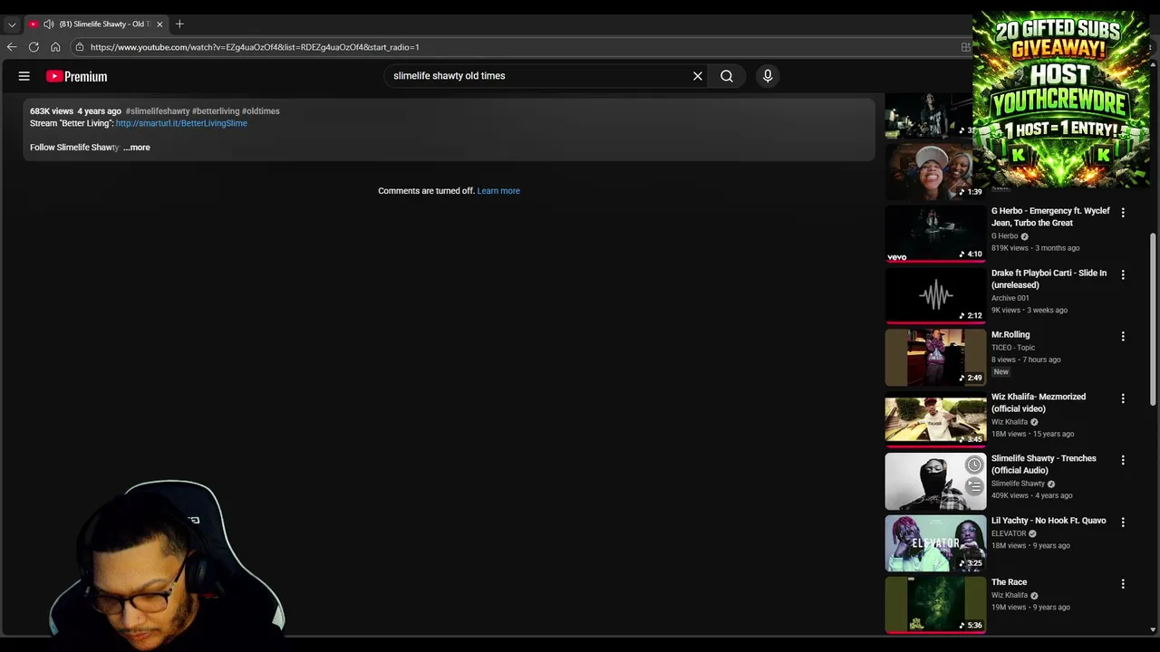Play Wiz Khalifa Mezmorized thumbnail
Image resolution: width=1160 pixels, height=652 pixels.
coord(935,419)
